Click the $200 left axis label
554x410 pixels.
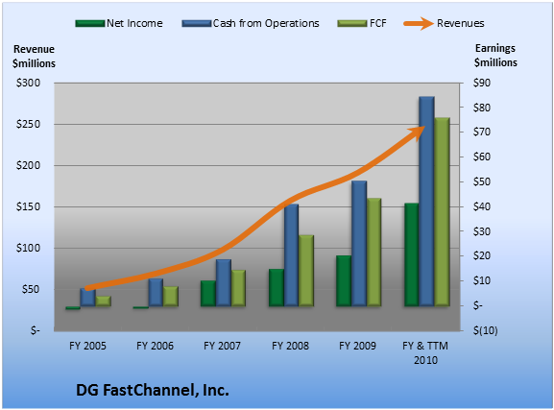point(28,165)
